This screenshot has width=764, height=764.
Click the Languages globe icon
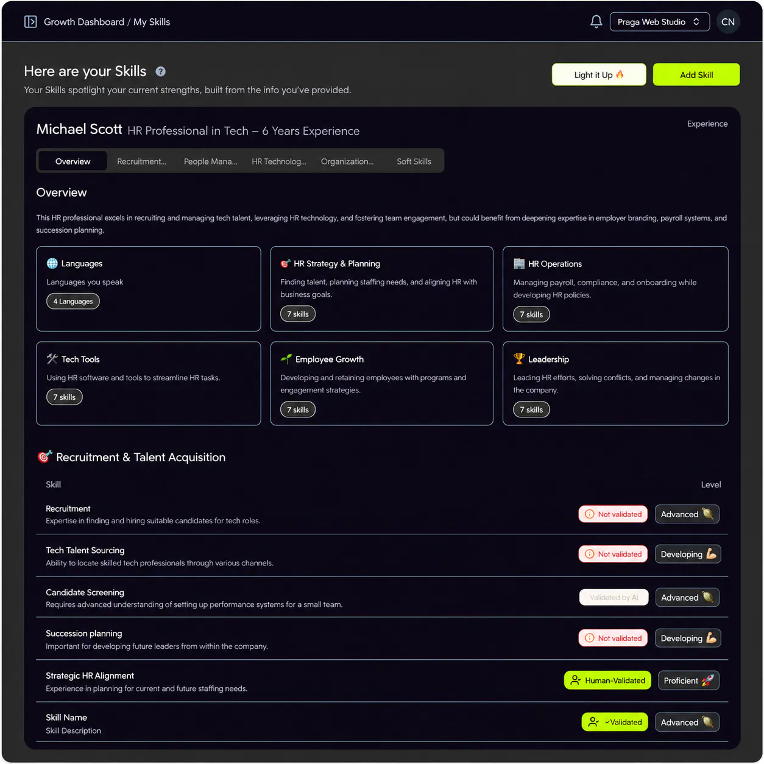pyautogui.click(x=52, y=263)
